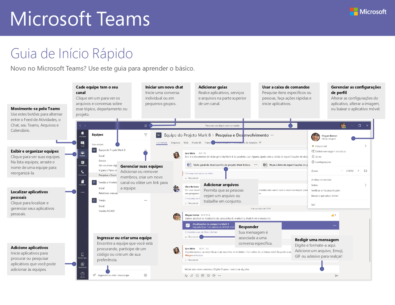Click the Zoom plus control
This screenshot has width=395, height=305.
coord(359,171)
